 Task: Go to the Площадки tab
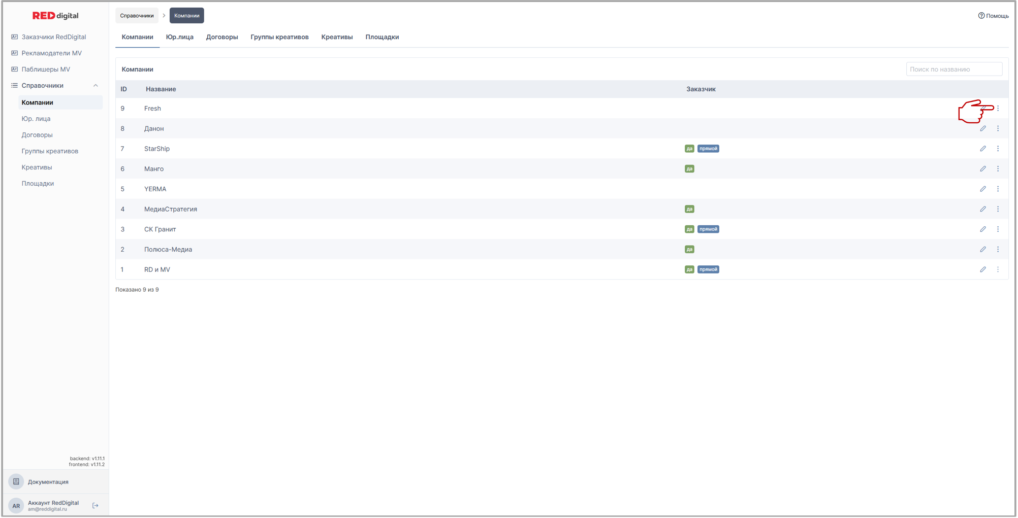382,37
